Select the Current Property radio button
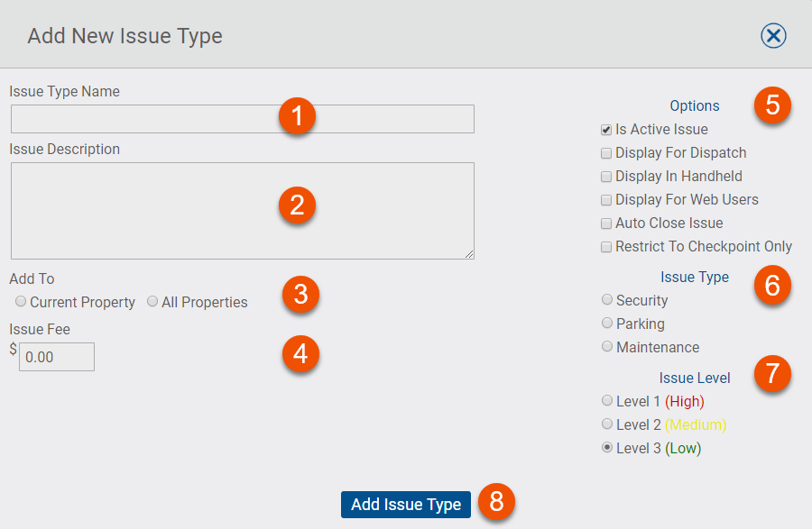This screenshot has height=529, width=812. (x=21, y=302)
